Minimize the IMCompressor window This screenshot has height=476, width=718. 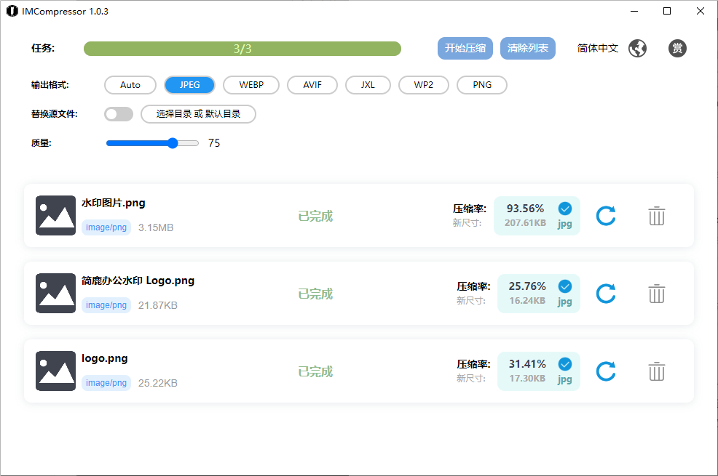pos(634,11)
